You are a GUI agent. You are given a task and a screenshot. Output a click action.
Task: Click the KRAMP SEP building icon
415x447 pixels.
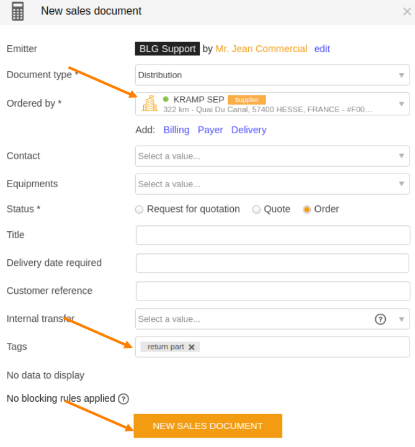pyautogui.click(x=150, y=103)
